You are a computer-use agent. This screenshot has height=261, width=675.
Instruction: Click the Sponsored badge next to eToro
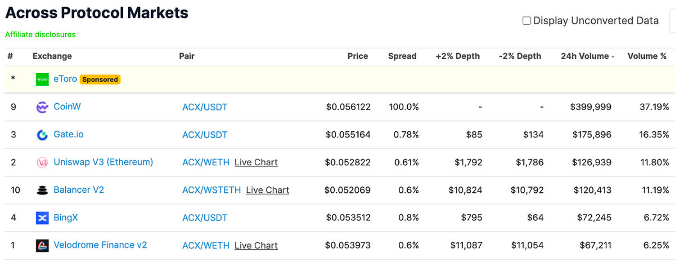(x=100, y=80)
